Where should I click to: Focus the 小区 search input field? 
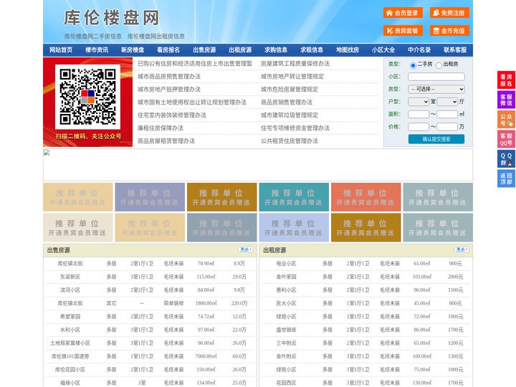coord(436,77)
